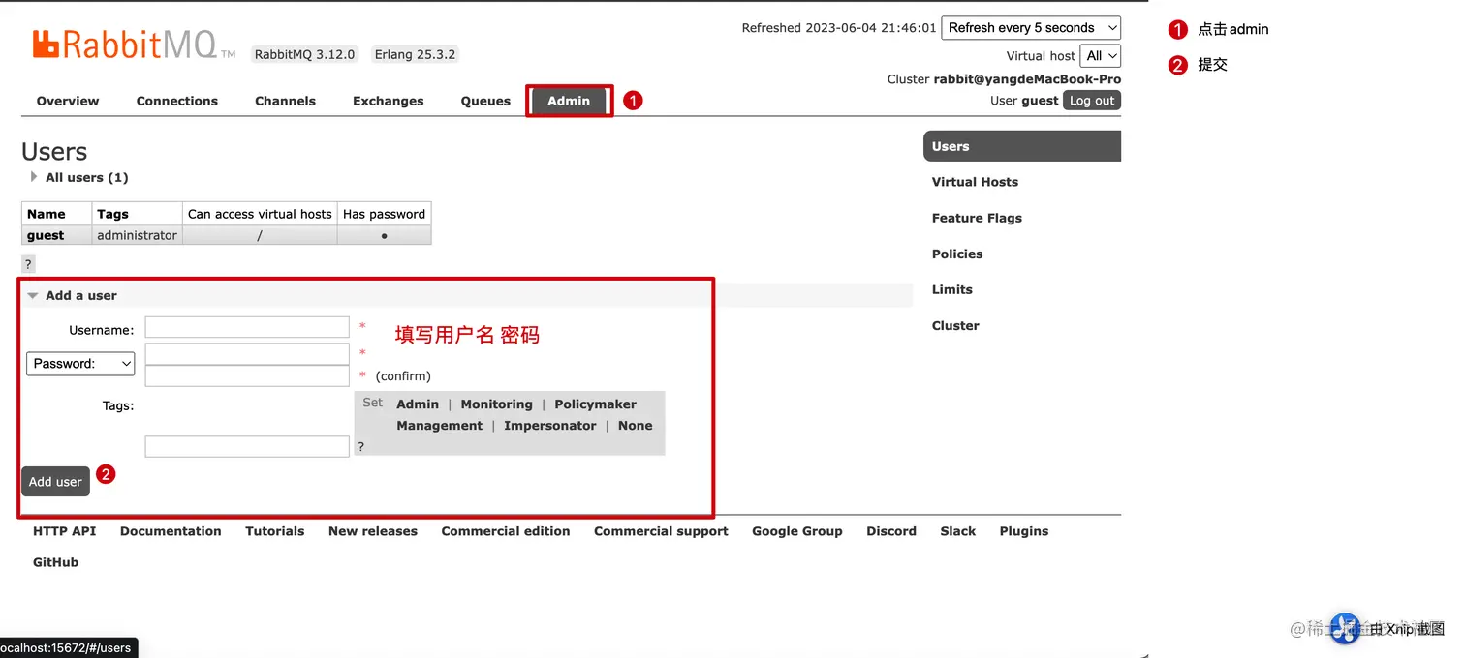Go to the Channels tab
Viewport: 1465px width, 658px height.
point(285,101)
